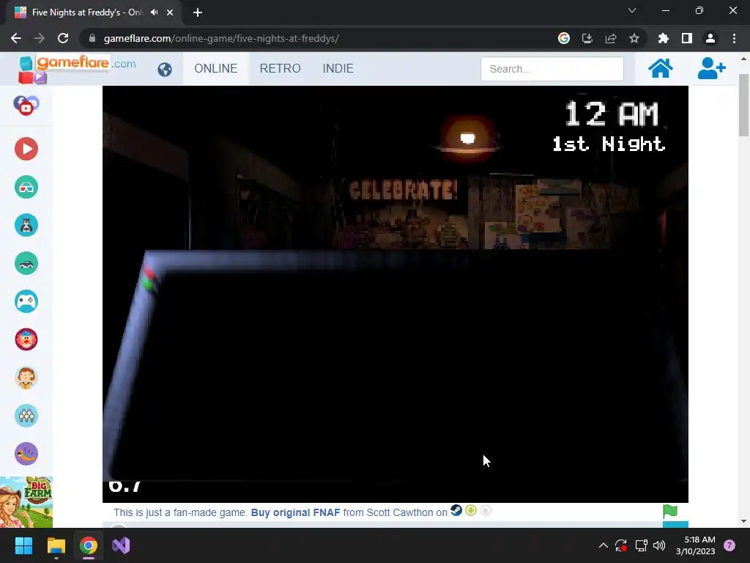Viewport: 750px width, 563px height.
Task: Open Visual Studio from taskbar
Action: [121, 545]
